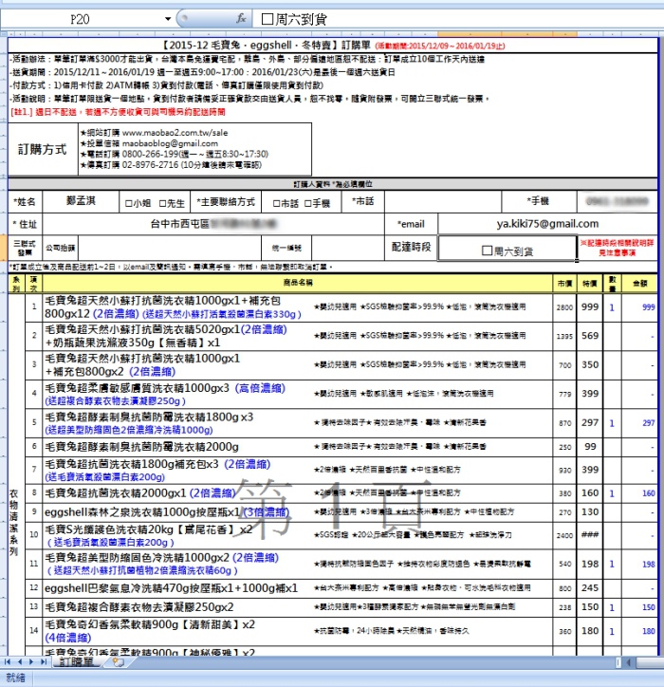Select the email cell ya.kiki75@gmail.com

coord(547,224)
